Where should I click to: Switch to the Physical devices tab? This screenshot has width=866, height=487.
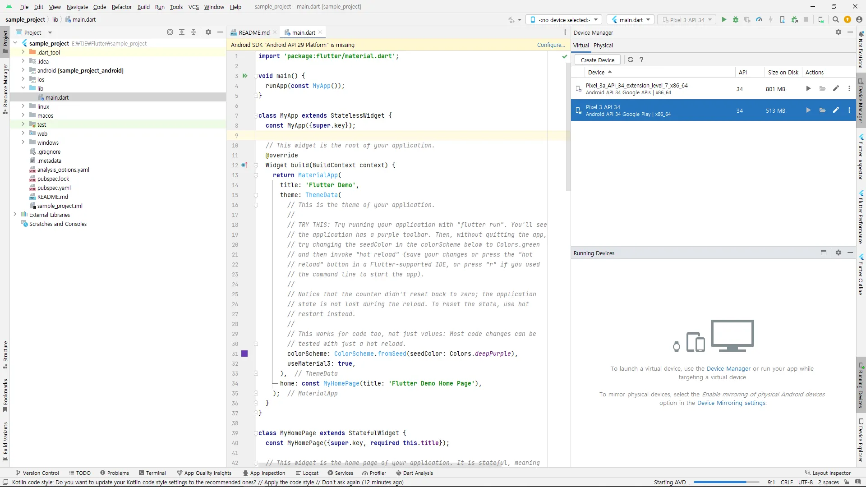[x=603, y=45]
